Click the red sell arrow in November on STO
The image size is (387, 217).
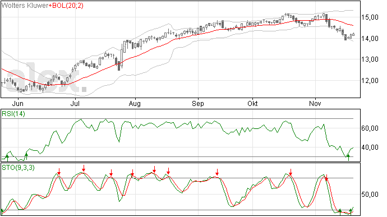[x=326, y=178]
